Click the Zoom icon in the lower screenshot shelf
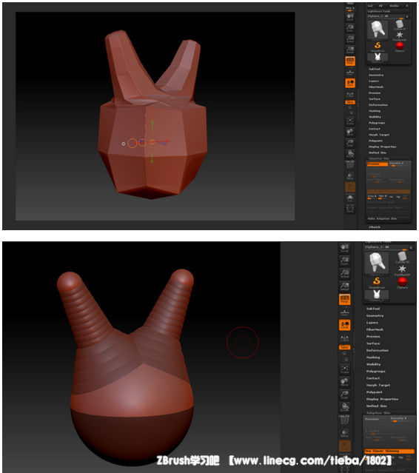This screenshot has width=419, height=473. pos(344,261)
